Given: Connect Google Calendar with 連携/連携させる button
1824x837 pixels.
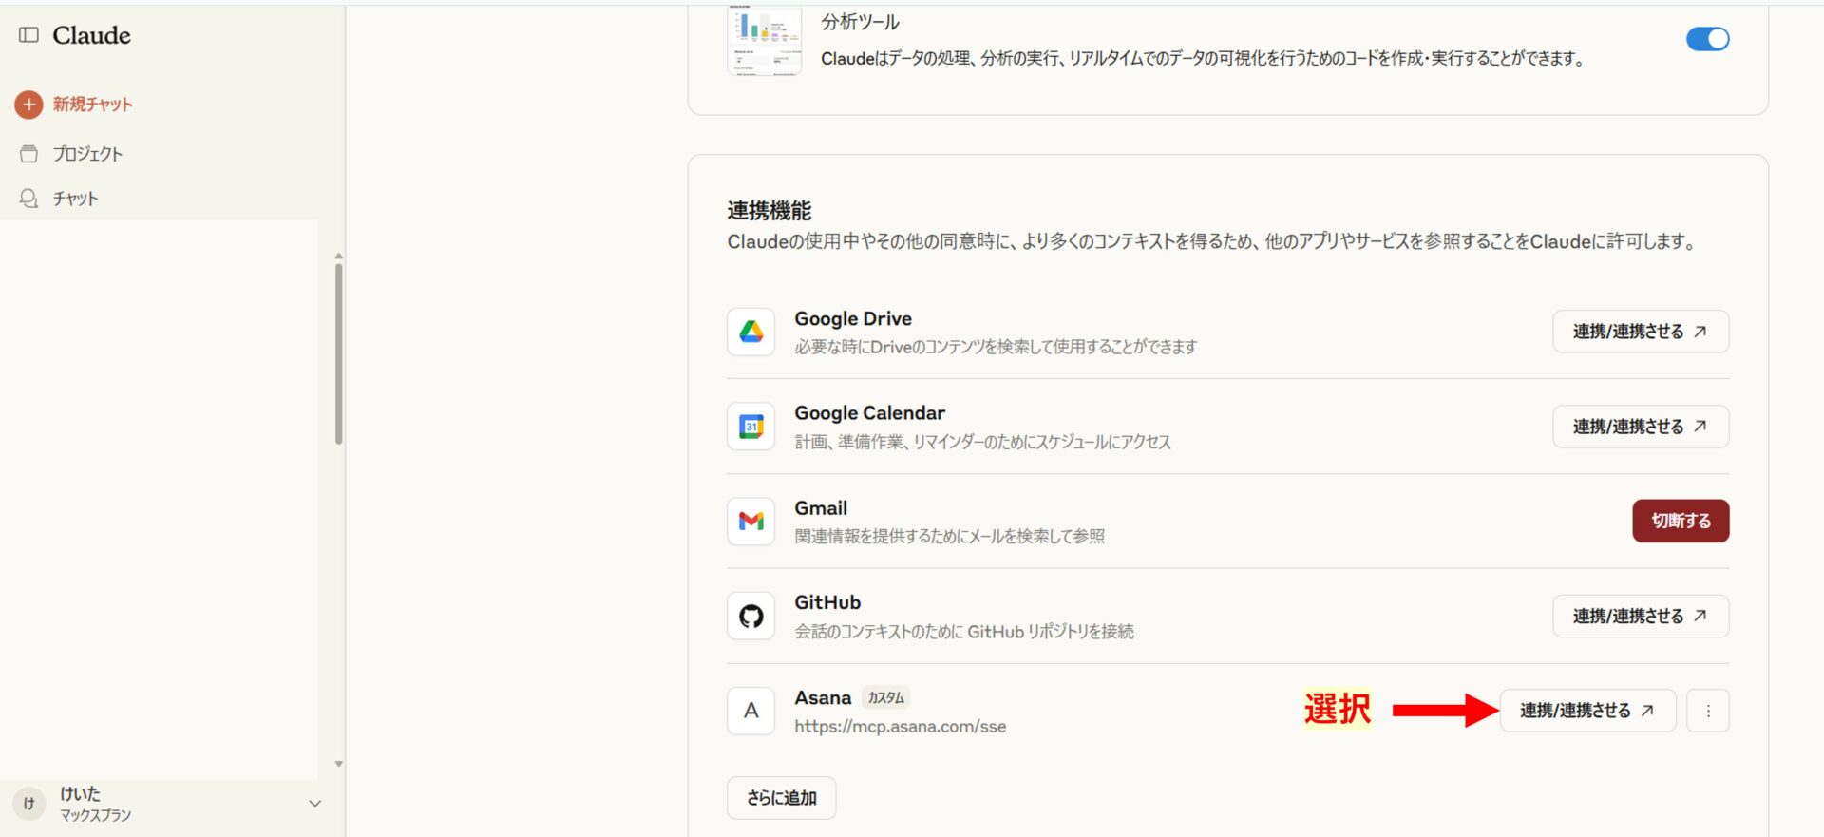Looking at the screenshot, I should click(x=1641, y=427).
